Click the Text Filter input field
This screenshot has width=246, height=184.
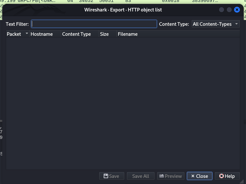[94, 24]
